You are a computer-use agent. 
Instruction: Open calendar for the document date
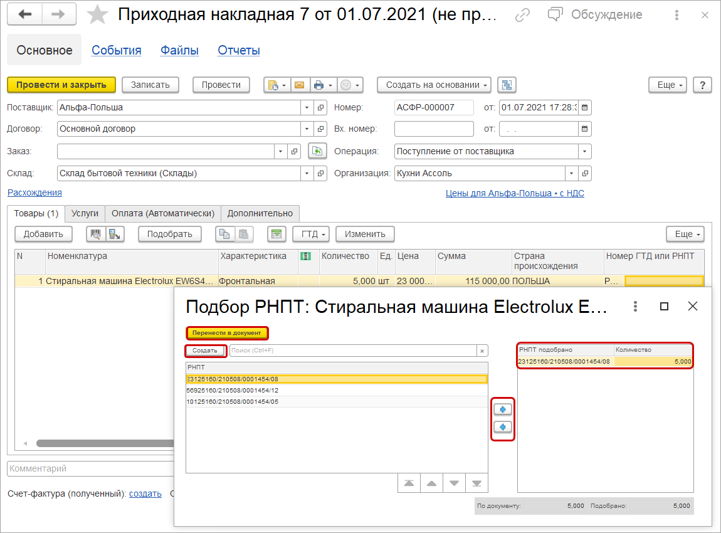tap(585, 108)
